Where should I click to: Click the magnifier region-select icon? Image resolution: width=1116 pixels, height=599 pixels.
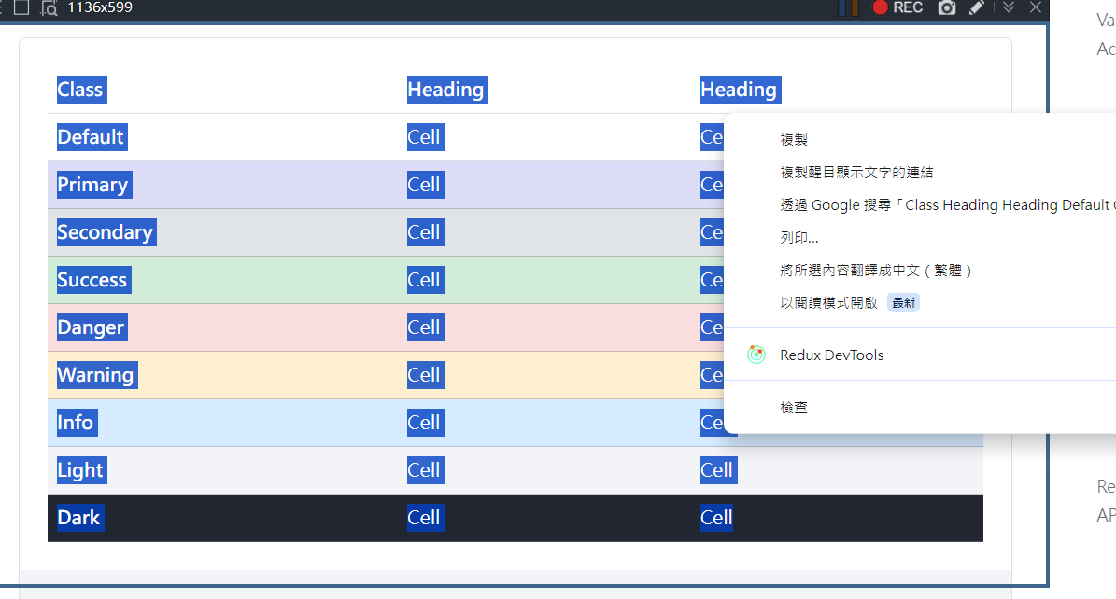pyautogui.click(x=49, y=8)
